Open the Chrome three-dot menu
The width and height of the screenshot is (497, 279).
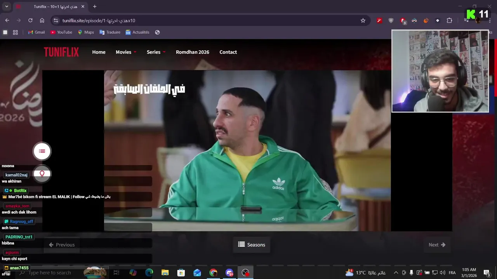pos(490,21)
